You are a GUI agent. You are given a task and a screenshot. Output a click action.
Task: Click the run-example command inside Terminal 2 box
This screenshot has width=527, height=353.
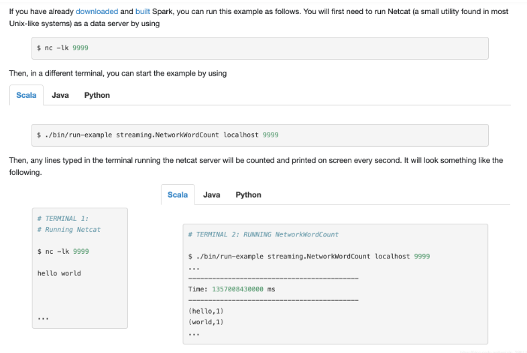309,257
